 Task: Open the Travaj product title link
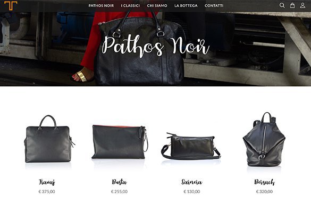pos(47,182)
